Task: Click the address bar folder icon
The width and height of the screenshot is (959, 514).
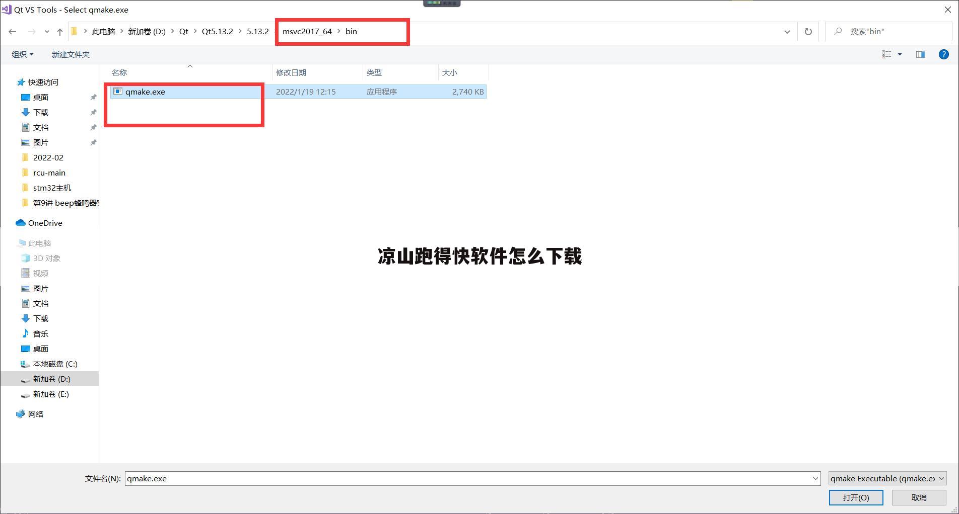Action: [x=74, y=31]
